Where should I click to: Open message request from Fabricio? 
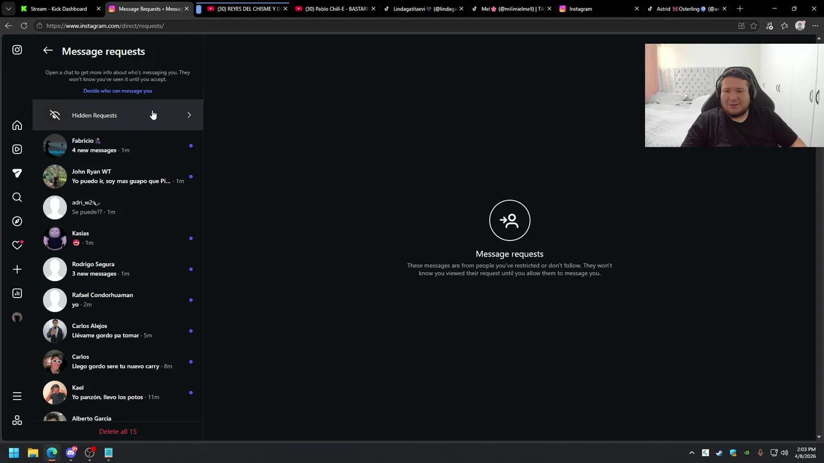coord(118,145)
